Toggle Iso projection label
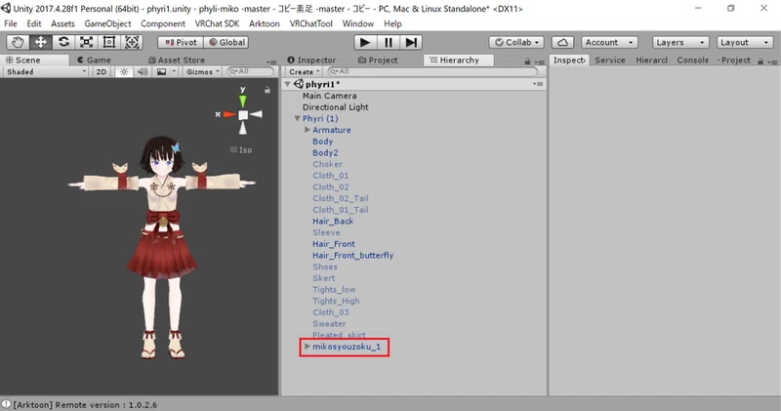 (241, 149)
